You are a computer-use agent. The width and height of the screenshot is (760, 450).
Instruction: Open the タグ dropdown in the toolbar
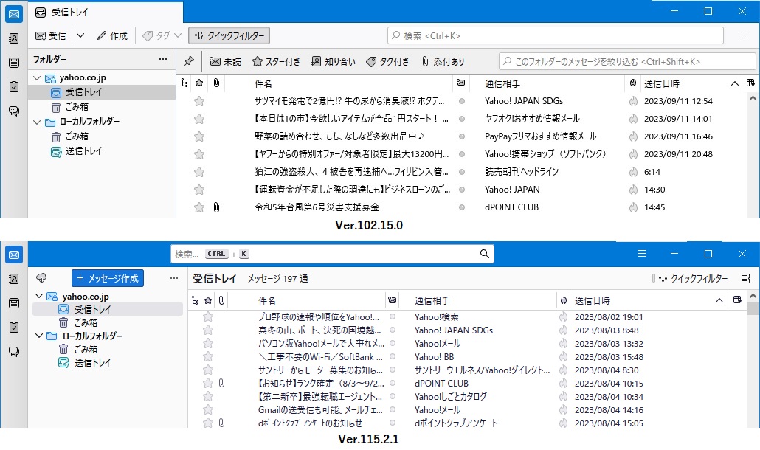[x=162, y=35]
